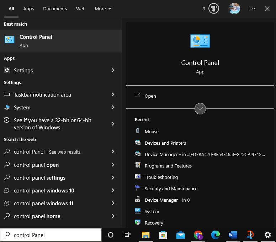Screen dimensions: 276x242
Task: Open Task View from the taskbar
Action: 128,235
